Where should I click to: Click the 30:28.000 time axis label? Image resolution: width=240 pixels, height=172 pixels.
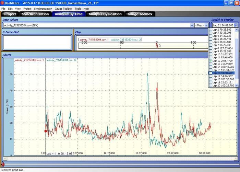point(204,153)
